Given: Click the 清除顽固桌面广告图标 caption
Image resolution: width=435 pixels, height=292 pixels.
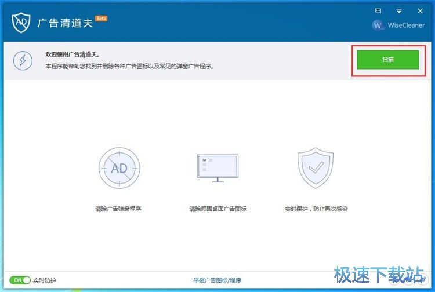Looking at the screenshot, I should coord(217,209).
